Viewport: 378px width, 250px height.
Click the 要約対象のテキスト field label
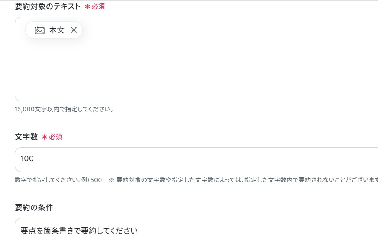pos(48,6)
